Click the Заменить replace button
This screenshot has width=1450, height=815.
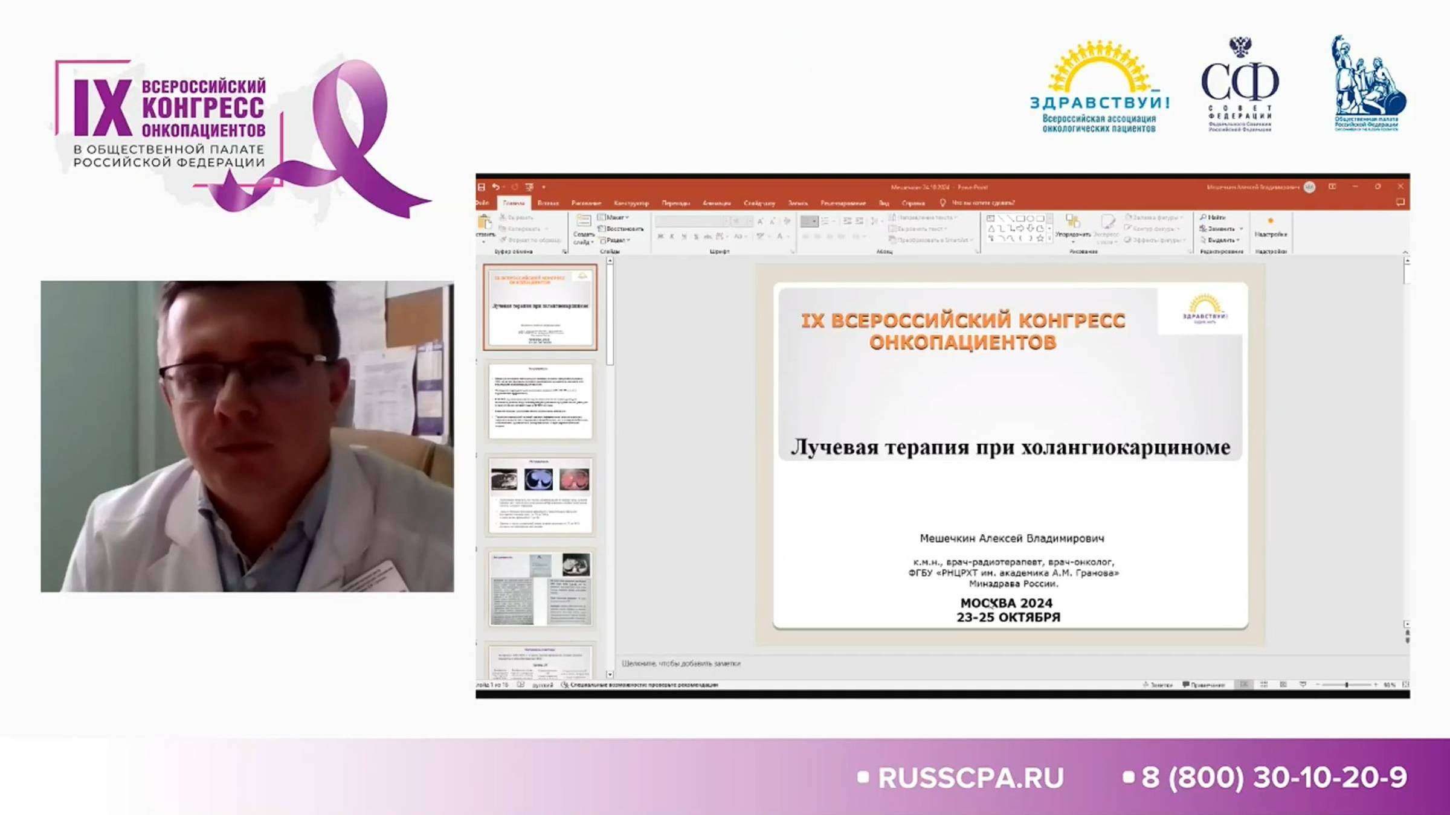[1219, 229]
